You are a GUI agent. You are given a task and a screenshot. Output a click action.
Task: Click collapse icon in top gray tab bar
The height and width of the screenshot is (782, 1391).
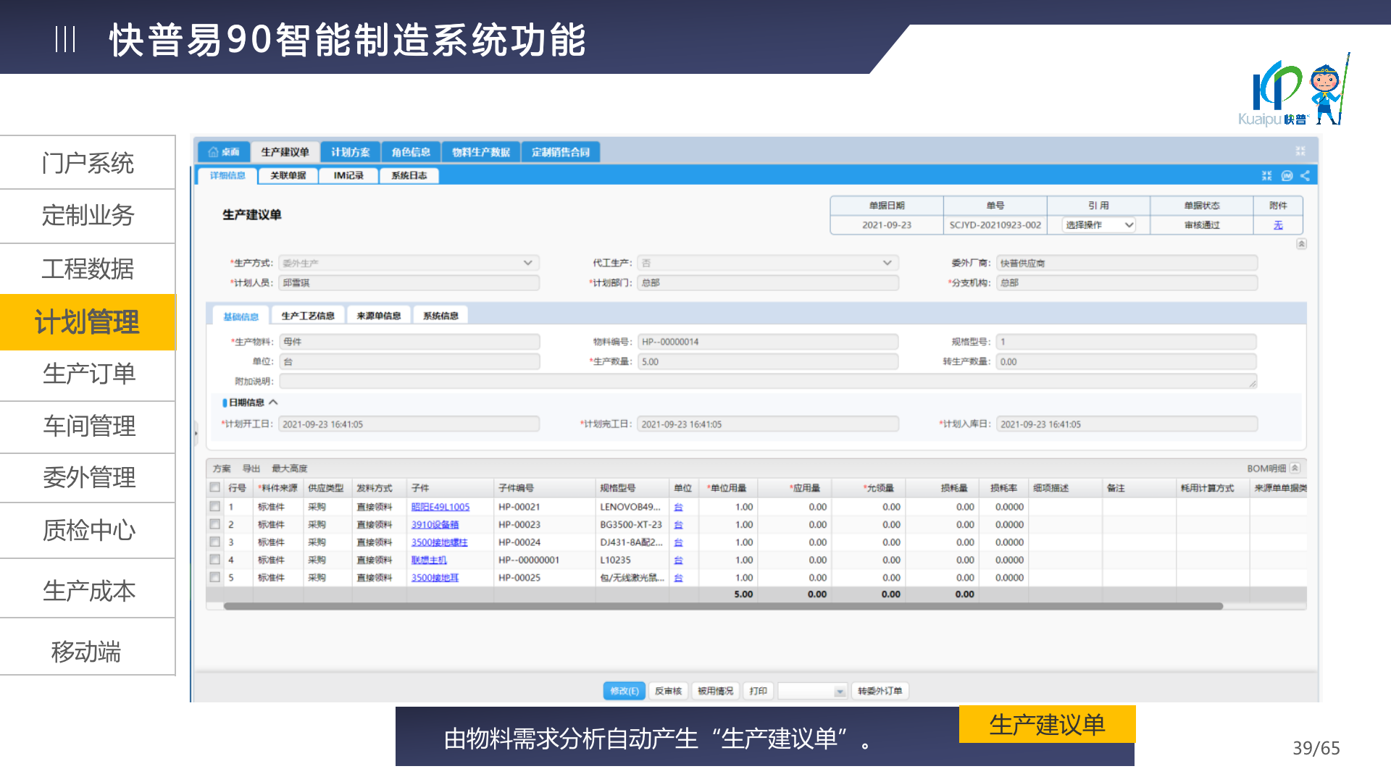(1300, 151)
